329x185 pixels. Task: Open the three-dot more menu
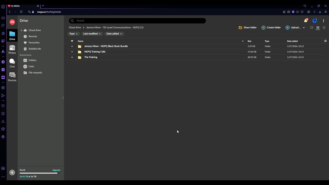pos(323,21)
